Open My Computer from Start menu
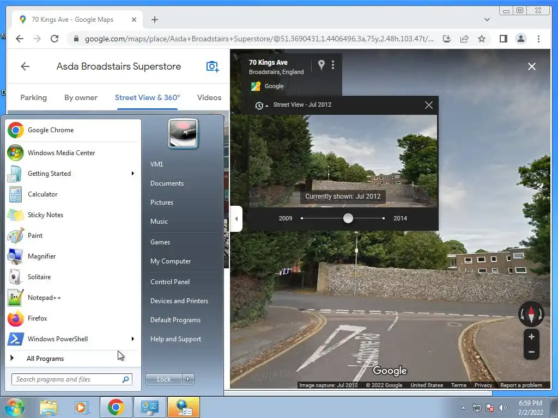Viewport: 558px width, 418px height. [x=171, y=261]
